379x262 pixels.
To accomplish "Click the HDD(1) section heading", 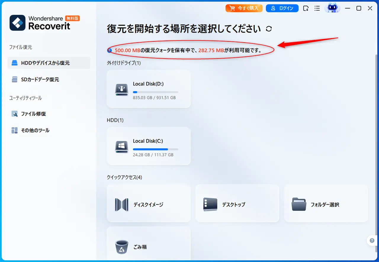I will point(115,120).
